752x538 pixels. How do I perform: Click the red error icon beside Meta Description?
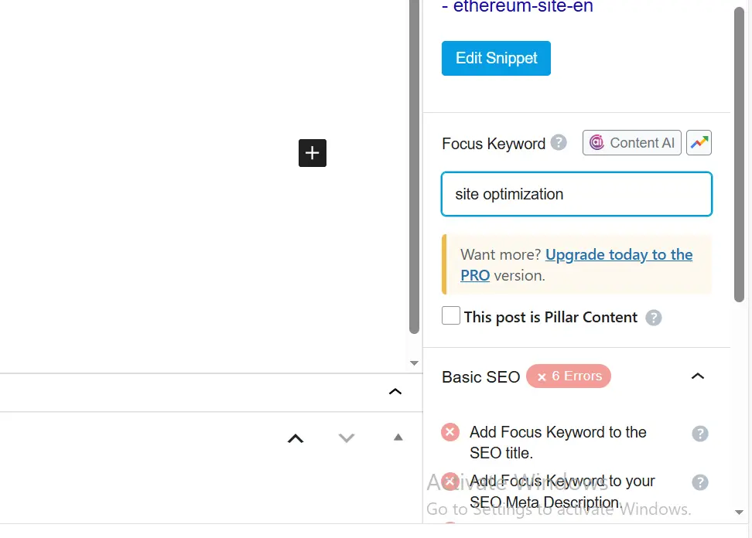(x=450, y=481)
